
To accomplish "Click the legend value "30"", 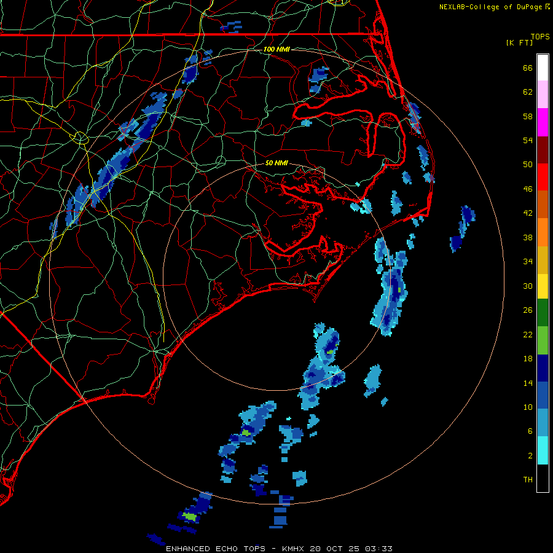I will 528,286.
